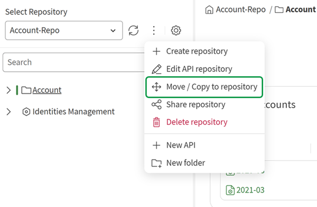
Task: Choose Edit API repository from the menu
Action: (x=204, y=69)
